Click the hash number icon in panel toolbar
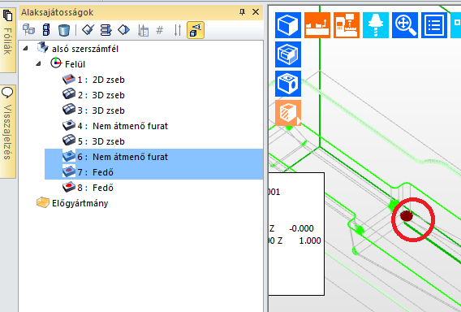The height and width of the screenshot is (312, 461). (159, 30)
